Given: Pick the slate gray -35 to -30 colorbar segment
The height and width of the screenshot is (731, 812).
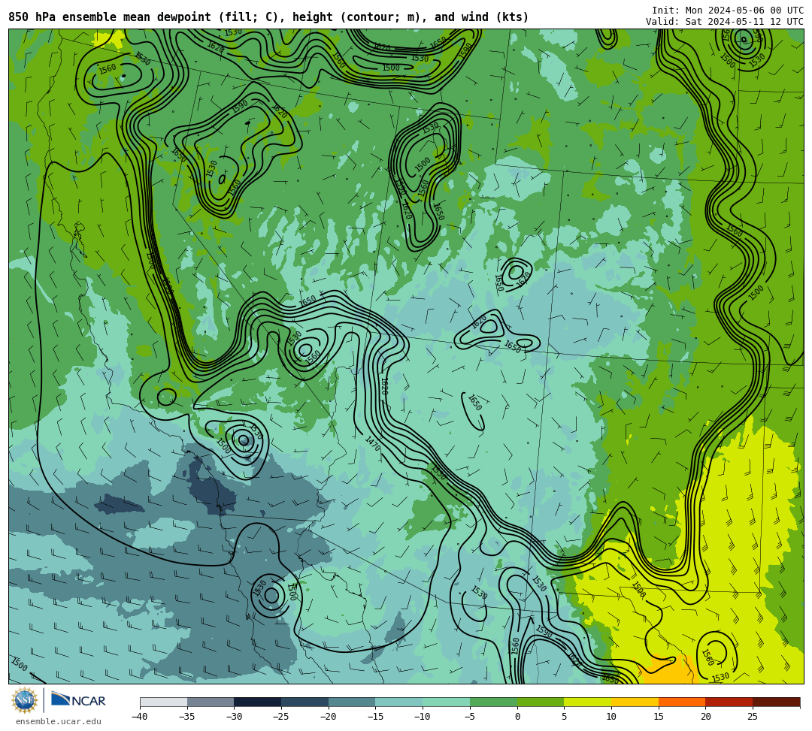Looking at the screenshot, I should [x=211, y=702].
